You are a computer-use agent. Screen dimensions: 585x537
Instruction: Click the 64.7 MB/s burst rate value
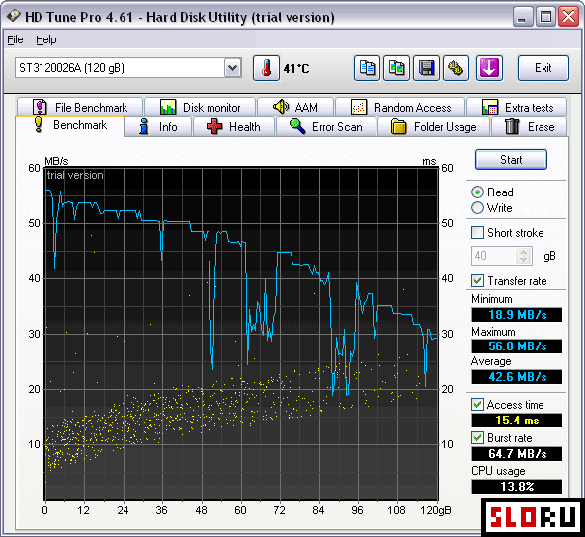(x=517, y=454)
